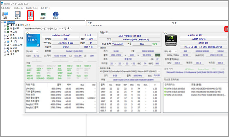
Task: Click the 그래픽 어댑터 graphics card icon
Action: [8, 38]
